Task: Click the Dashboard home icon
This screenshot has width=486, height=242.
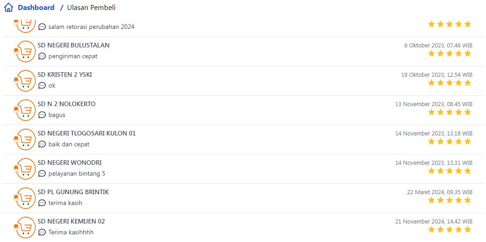Action: tap(9, 8)
